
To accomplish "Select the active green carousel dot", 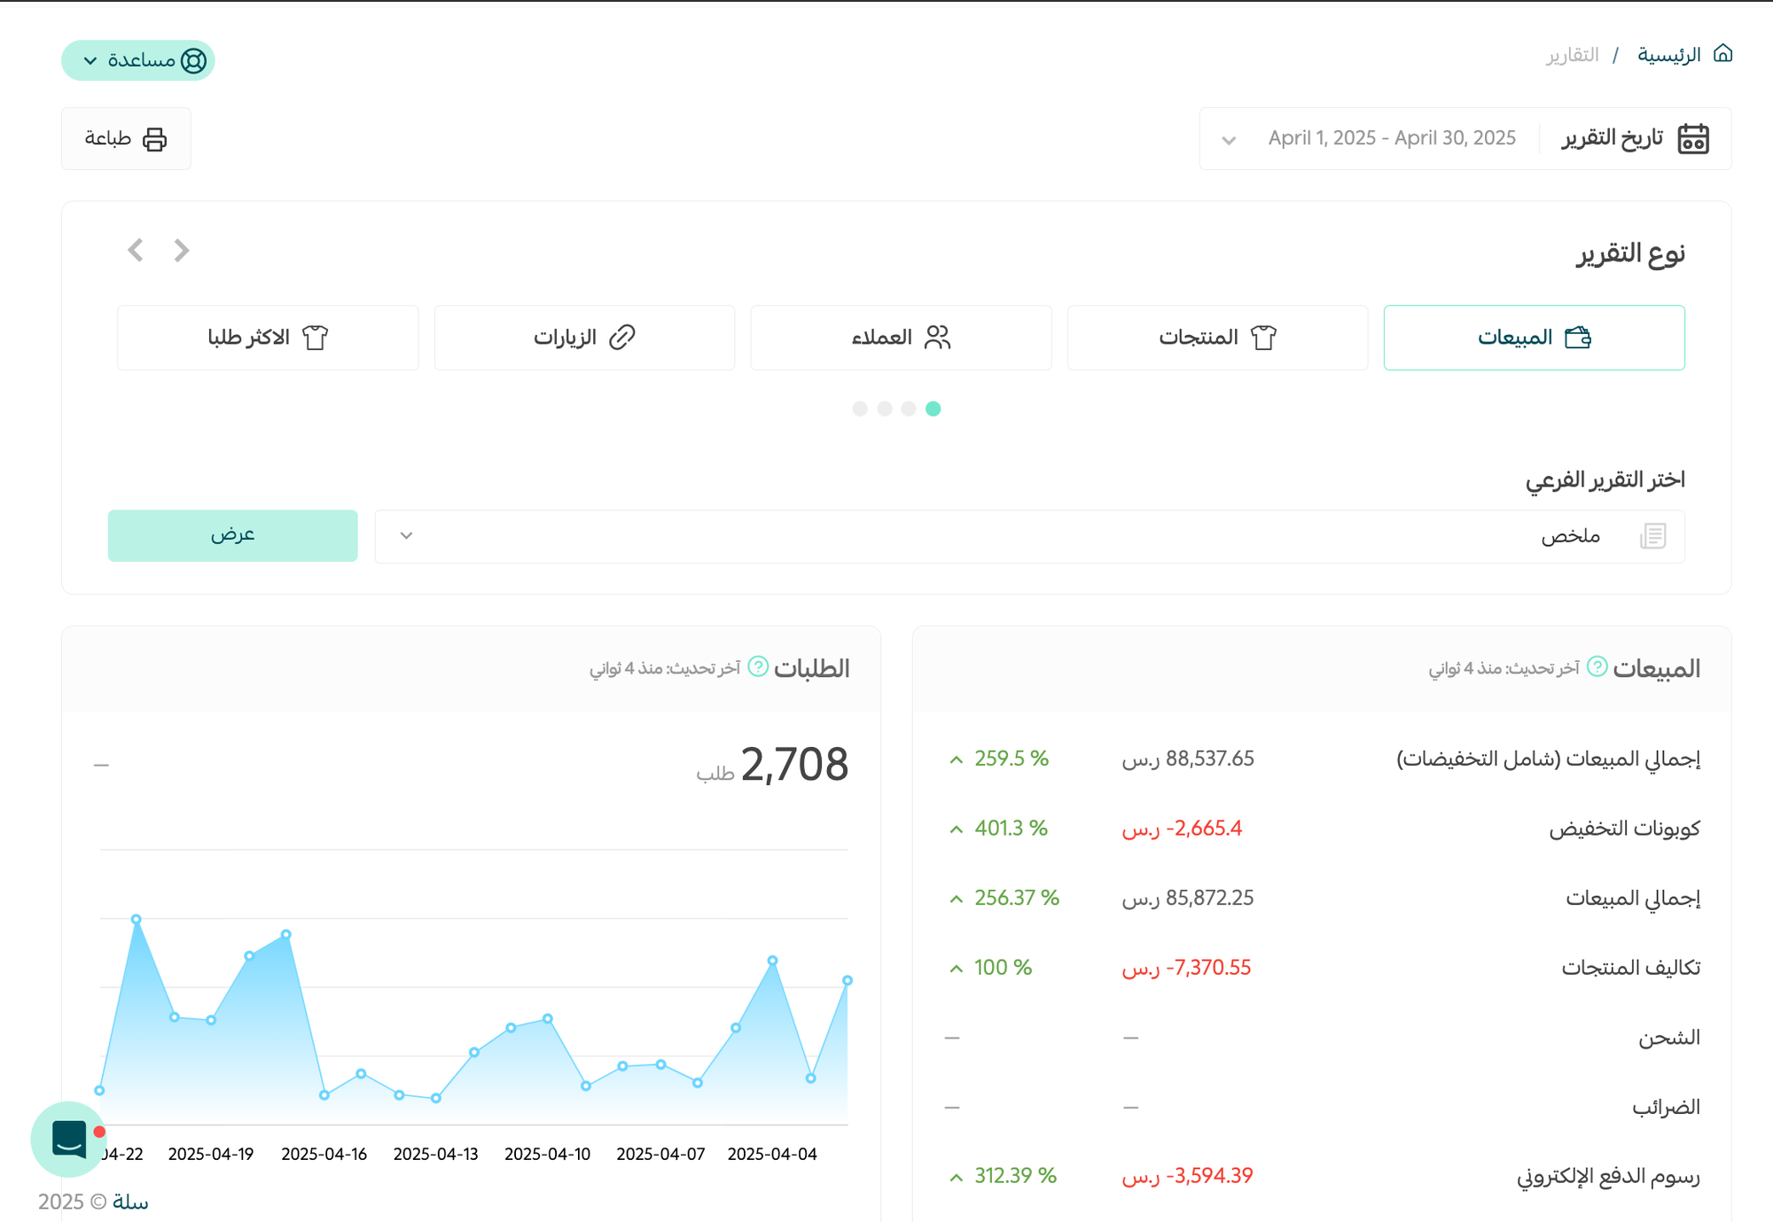I will tap(933, 409).
